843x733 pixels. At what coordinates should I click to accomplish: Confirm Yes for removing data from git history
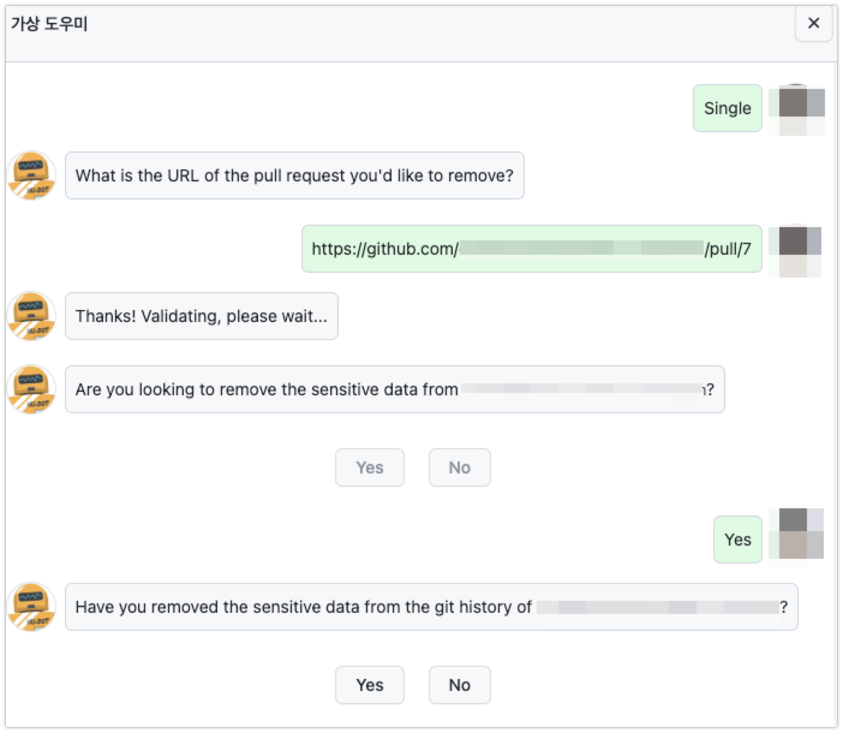click(370, 685)
